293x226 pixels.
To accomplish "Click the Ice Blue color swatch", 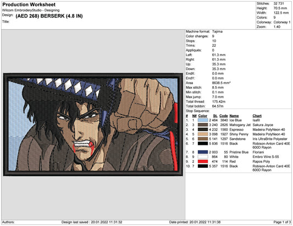I will tap(203, 120).
